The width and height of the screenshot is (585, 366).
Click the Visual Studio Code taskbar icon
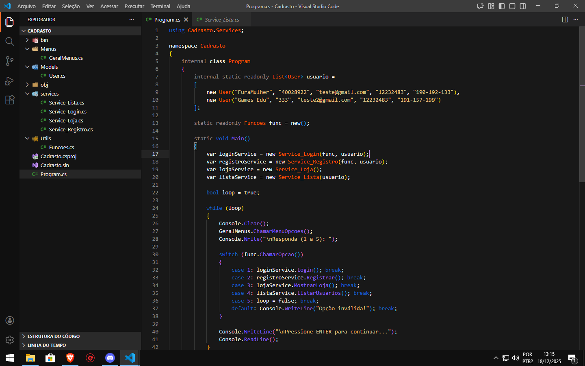(x=130, y=358)
